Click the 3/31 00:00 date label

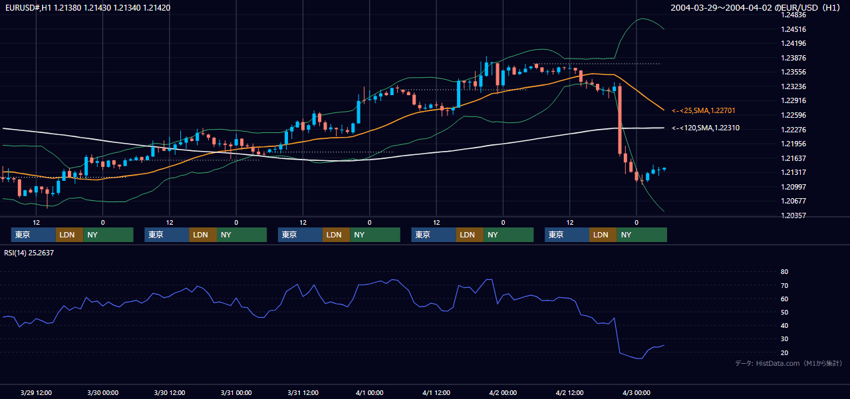coord(236,392)
